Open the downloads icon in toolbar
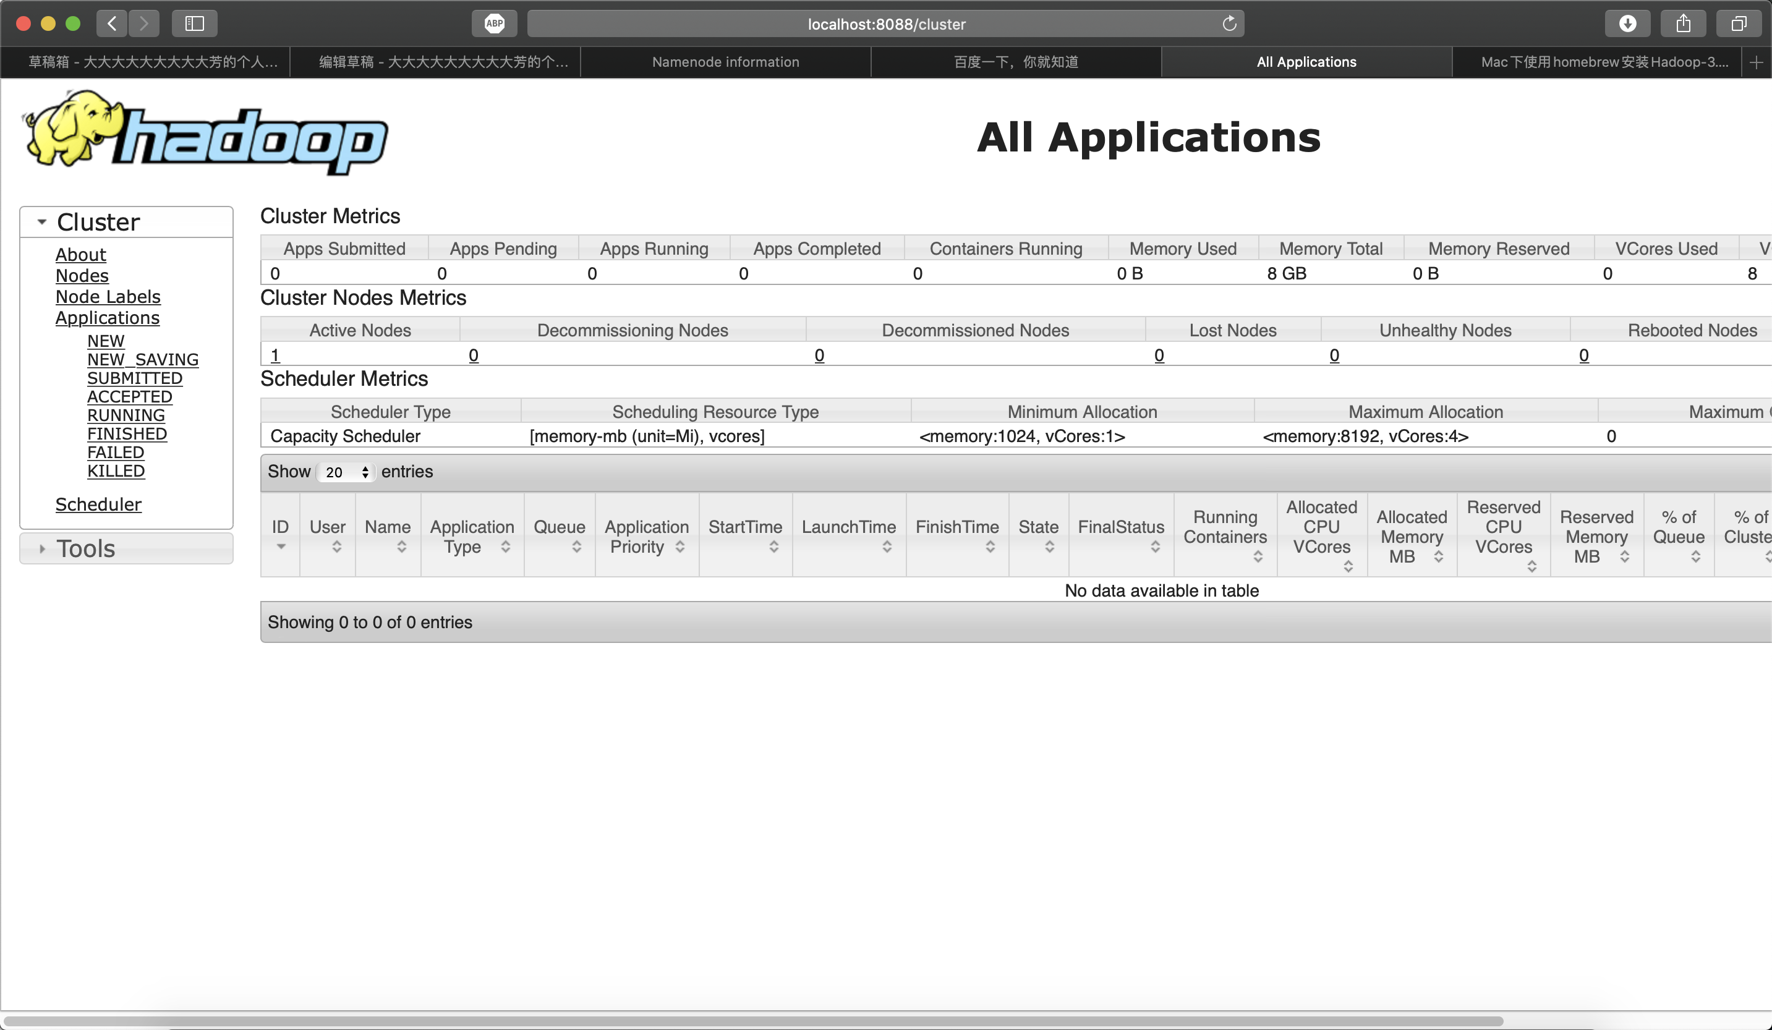 click(1627, 24)
